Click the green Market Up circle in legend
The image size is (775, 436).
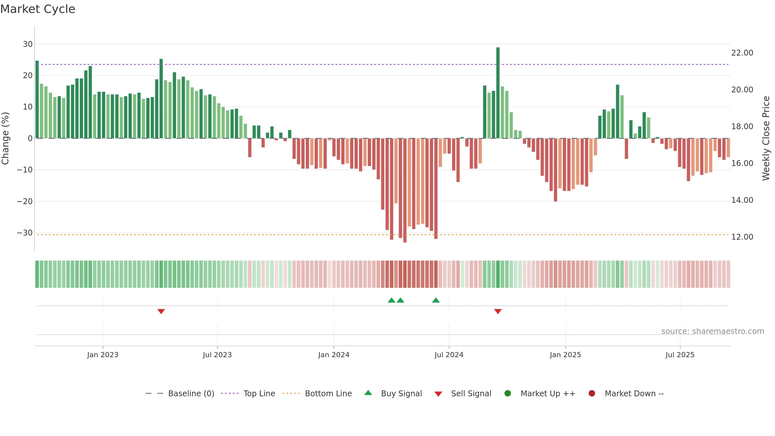point(508,393)
